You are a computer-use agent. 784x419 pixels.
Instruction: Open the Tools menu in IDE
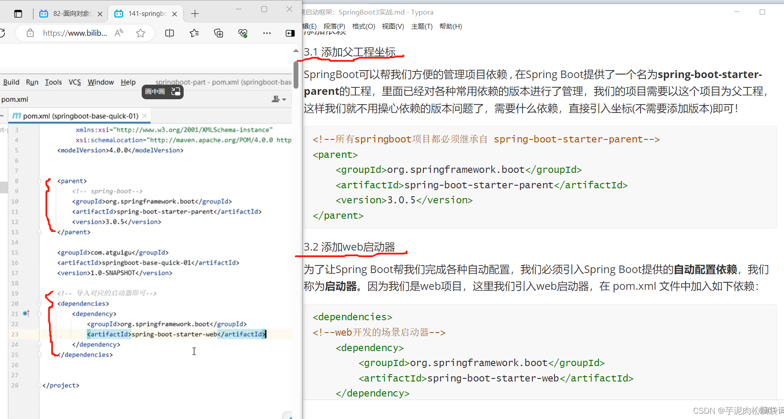coord(53,82)
